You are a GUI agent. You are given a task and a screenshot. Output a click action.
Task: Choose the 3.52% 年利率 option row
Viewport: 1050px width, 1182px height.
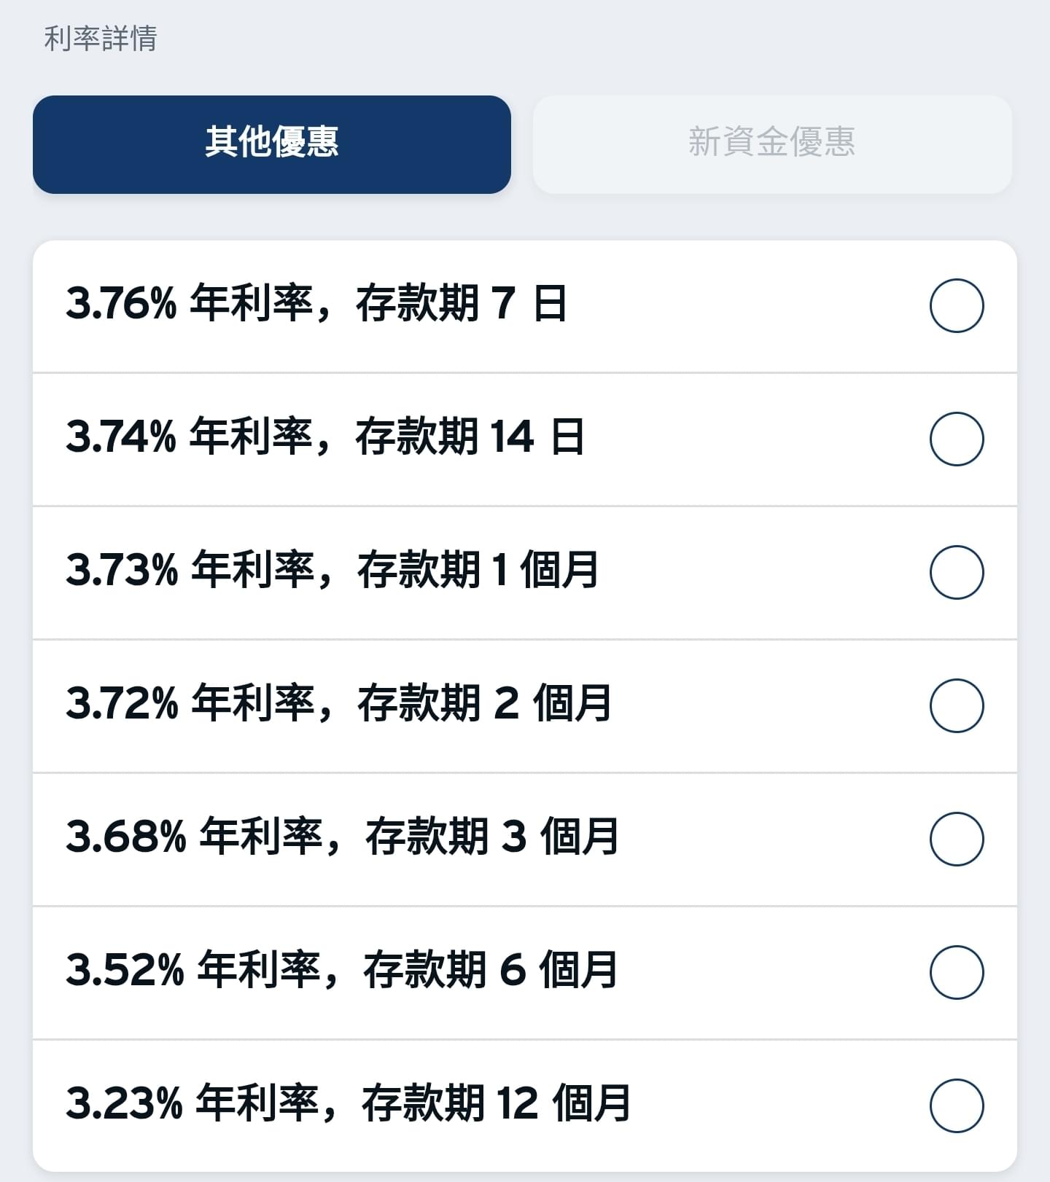[525, 973]
